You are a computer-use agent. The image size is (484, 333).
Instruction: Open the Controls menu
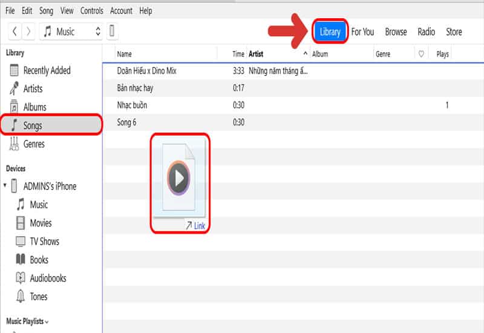point(91,11)
